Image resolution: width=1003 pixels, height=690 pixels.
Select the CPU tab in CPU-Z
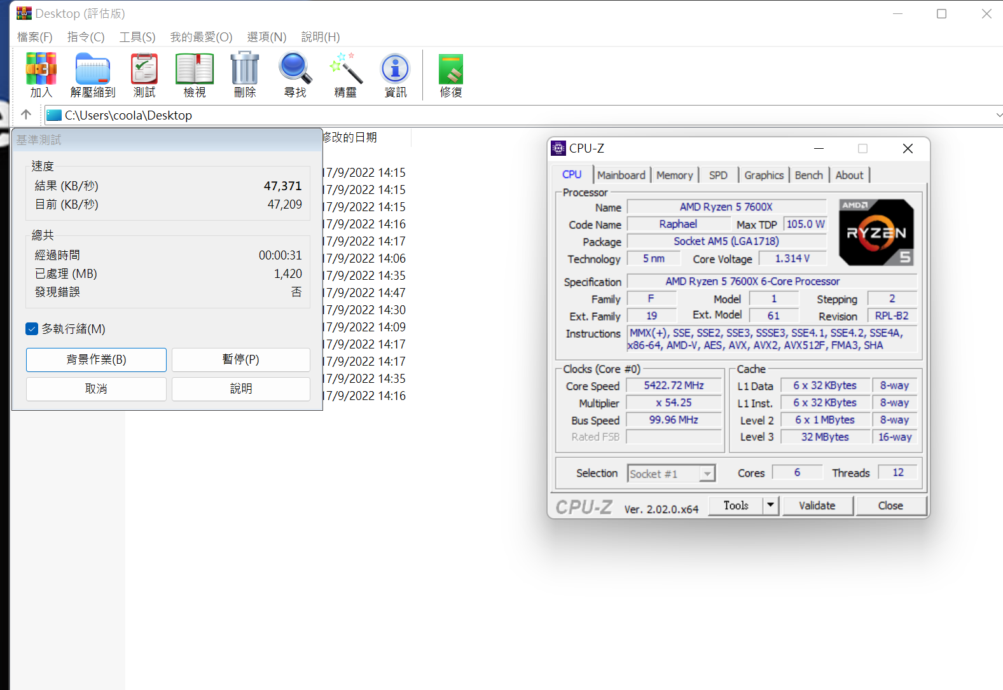tap(572, 174)
